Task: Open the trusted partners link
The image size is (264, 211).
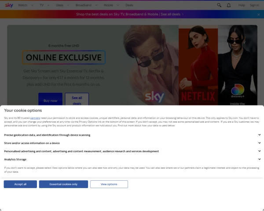Action: pyautogui.click(x=35, y=118)
